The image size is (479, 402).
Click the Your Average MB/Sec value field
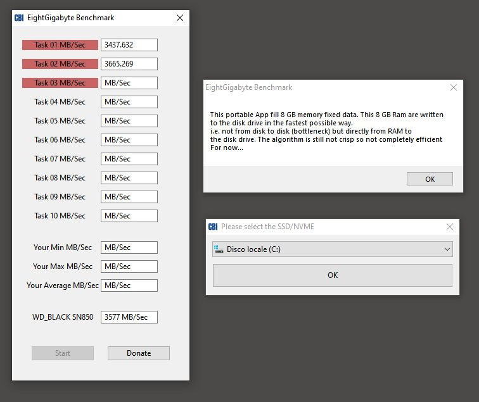[129, 286]
